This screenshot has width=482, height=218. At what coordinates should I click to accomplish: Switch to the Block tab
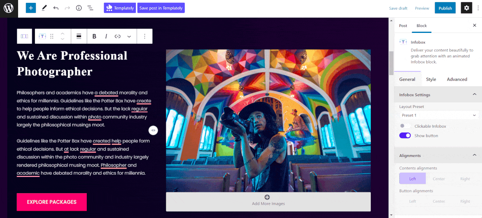pyautogui.click(x=422, y=26)
